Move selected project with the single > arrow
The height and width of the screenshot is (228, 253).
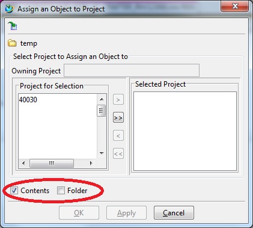[x=118, y=99]
